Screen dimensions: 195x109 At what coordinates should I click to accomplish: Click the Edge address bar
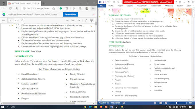[x=39, y=8]
